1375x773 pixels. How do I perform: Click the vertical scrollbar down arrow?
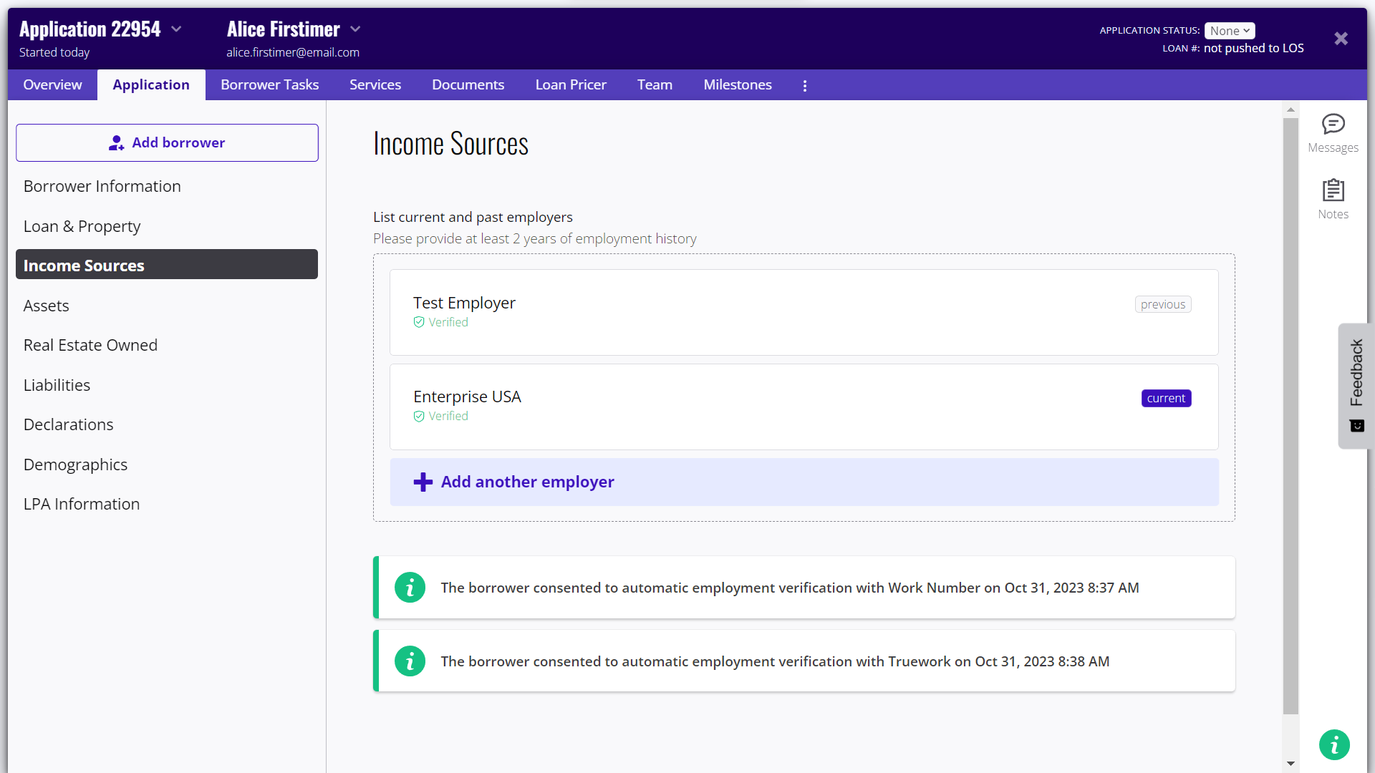[x=1290, y=764]
